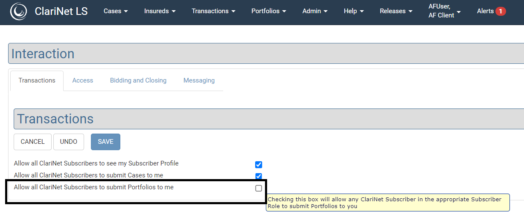Switch to the Bidding and Closing tab

tap(138, 80)
